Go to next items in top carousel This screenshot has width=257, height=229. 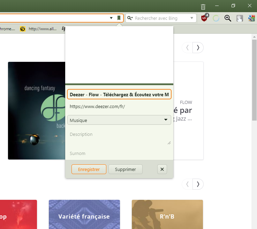[x=198, y=48]
